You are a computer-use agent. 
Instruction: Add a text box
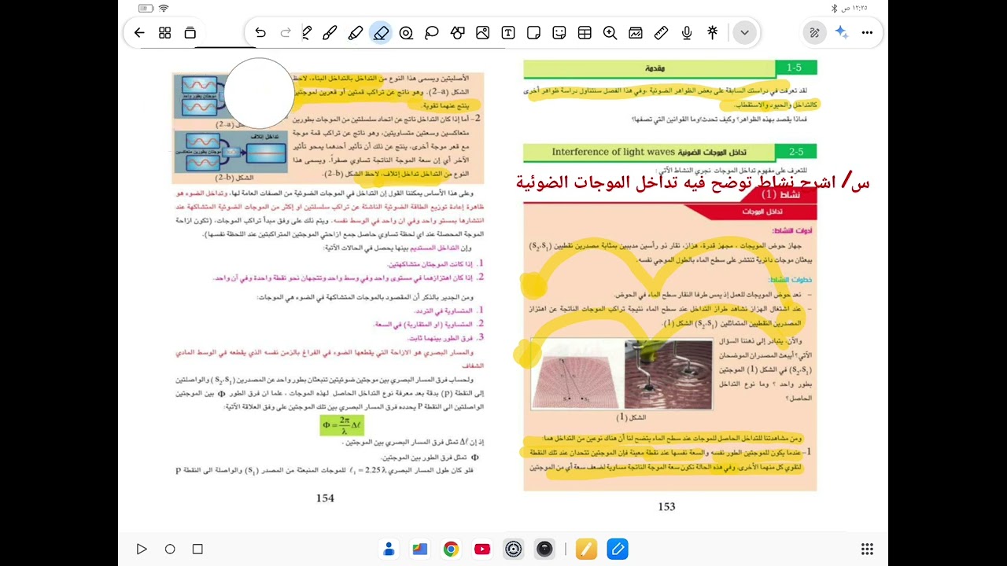click(508, 33)
